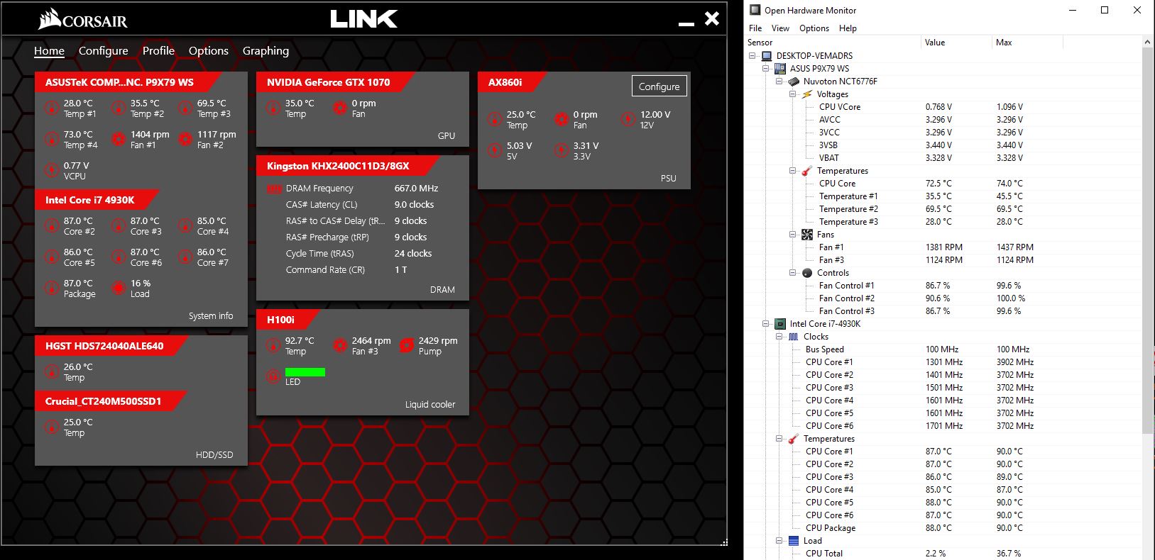
Task: Collapse the Clocks group under Intel Core
Action: (x=779, y=336)
